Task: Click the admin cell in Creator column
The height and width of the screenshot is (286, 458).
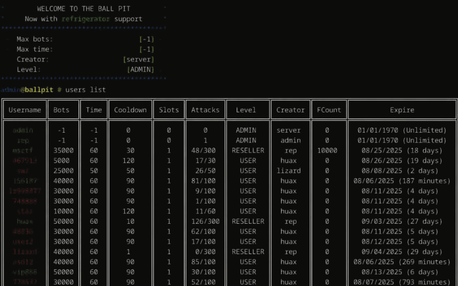Action: point(290,141)
